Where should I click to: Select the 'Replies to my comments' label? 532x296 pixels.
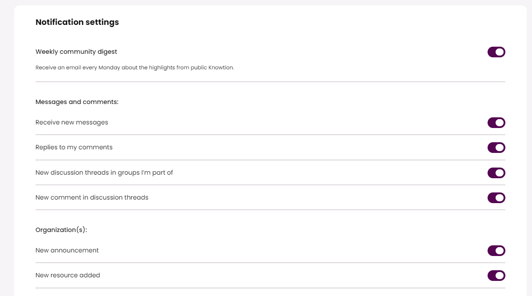point(74,147)
